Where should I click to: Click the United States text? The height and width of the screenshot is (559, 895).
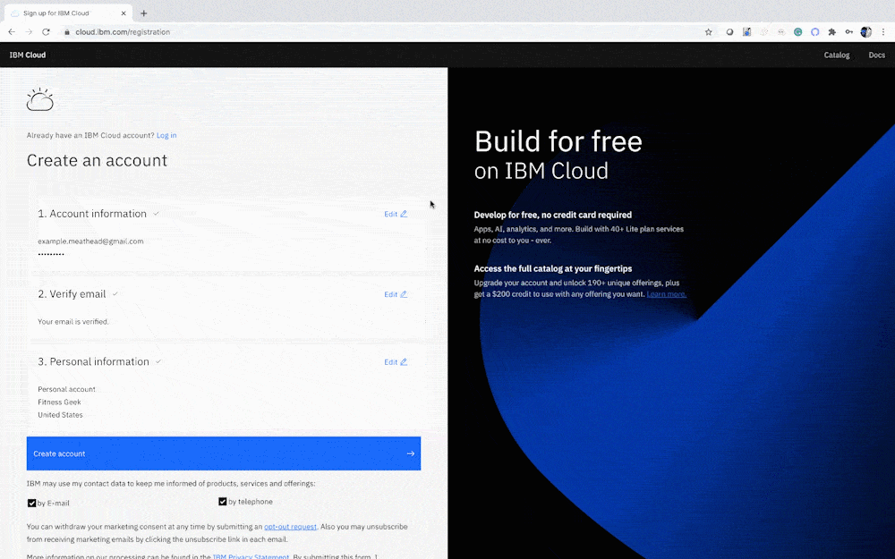(x=60, y=415)
